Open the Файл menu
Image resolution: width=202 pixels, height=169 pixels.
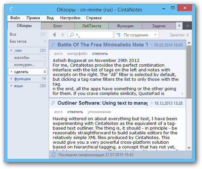tap(15, 18)
